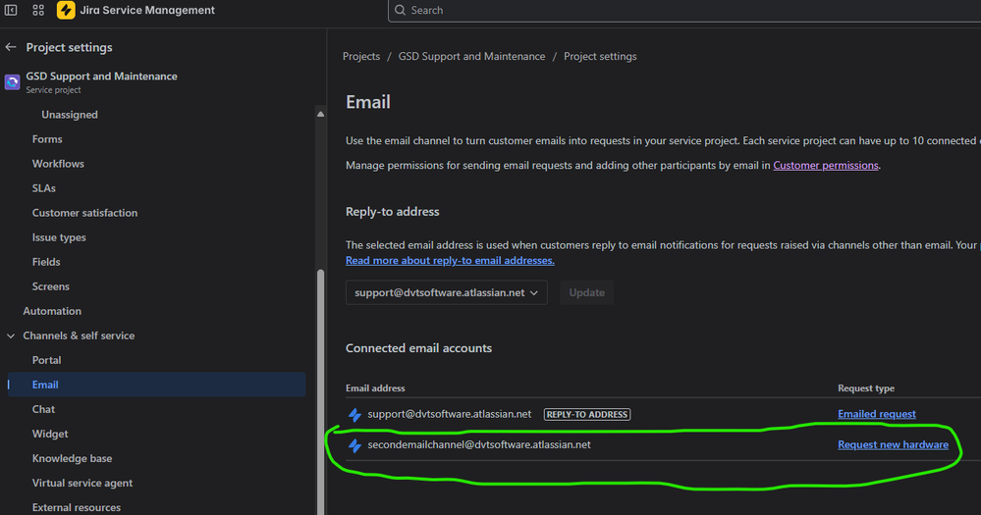
Task: Collapse the sidebar panel icon
Action: [11, 10]
